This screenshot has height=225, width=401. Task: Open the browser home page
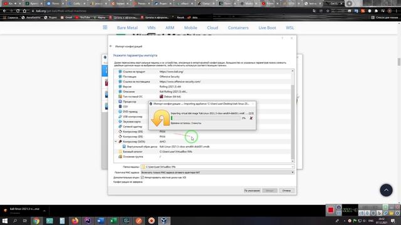[24, 11]
